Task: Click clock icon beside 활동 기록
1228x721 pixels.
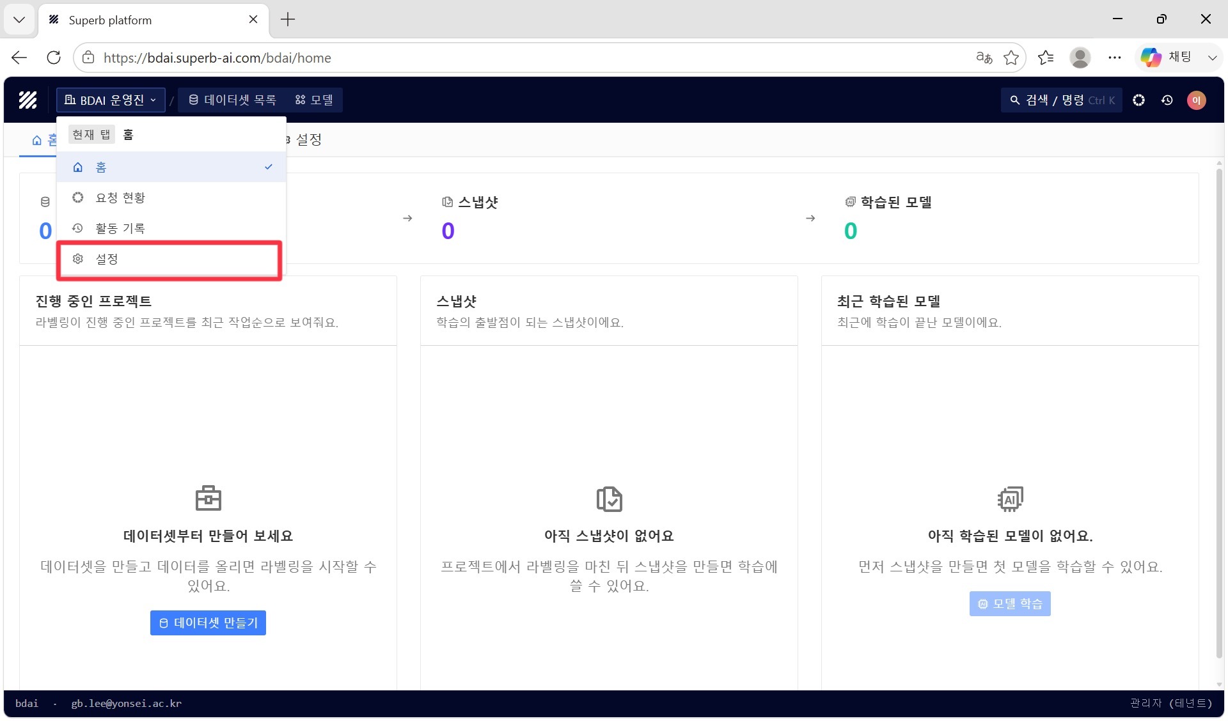Action: pos(78,228)
